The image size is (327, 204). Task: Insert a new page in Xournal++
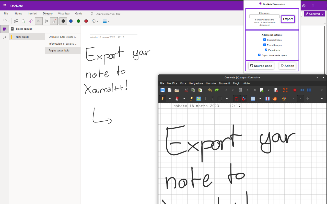[x=262, y=90]
